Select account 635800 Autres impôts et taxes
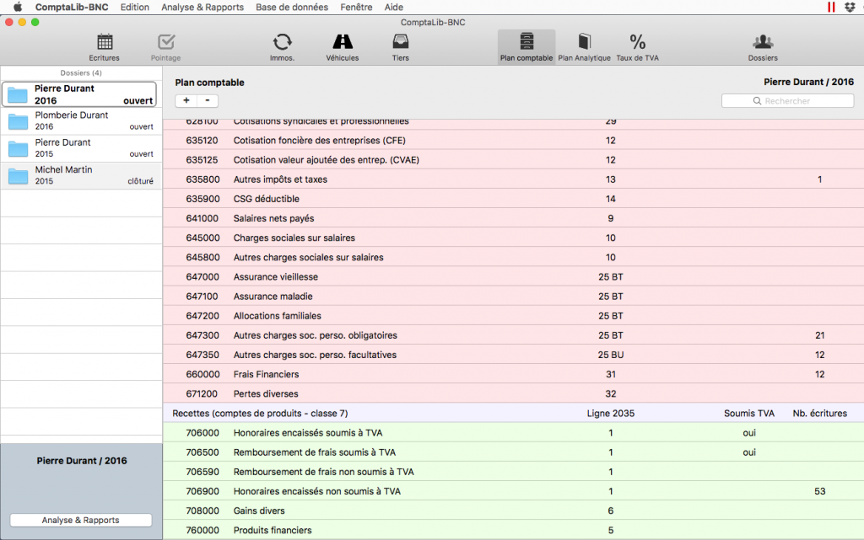 pyautogui.click(x=514, y=179)
